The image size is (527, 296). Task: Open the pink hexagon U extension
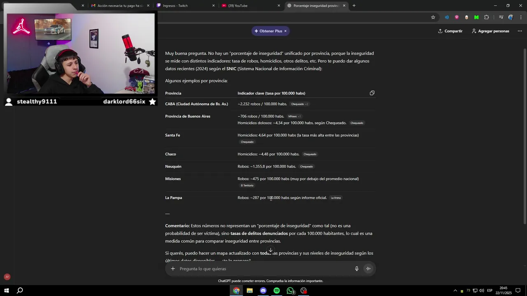point(457,17)
